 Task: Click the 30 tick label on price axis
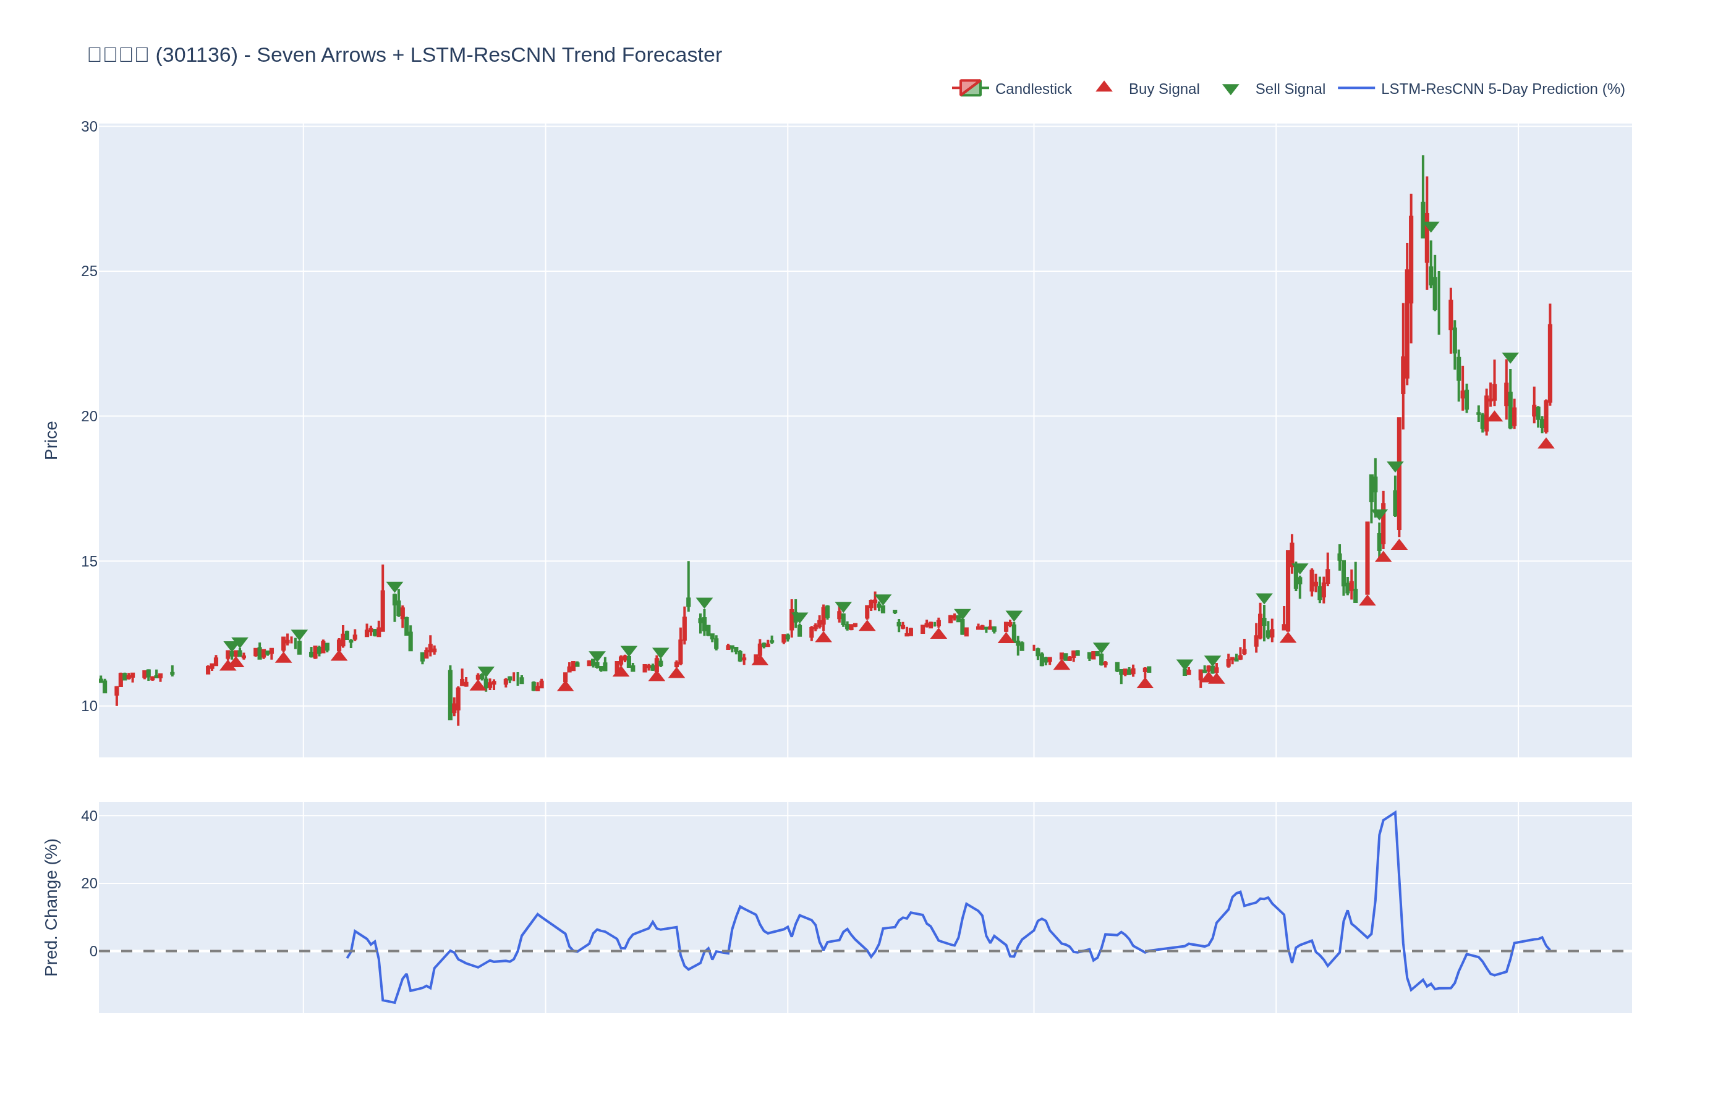point(89,127)
